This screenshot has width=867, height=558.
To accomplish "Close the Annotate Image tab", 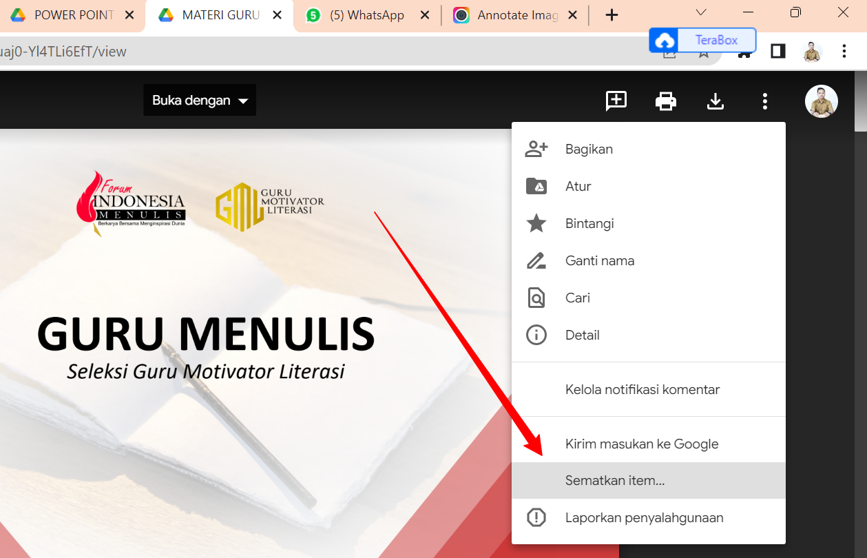I will (572, 15).
